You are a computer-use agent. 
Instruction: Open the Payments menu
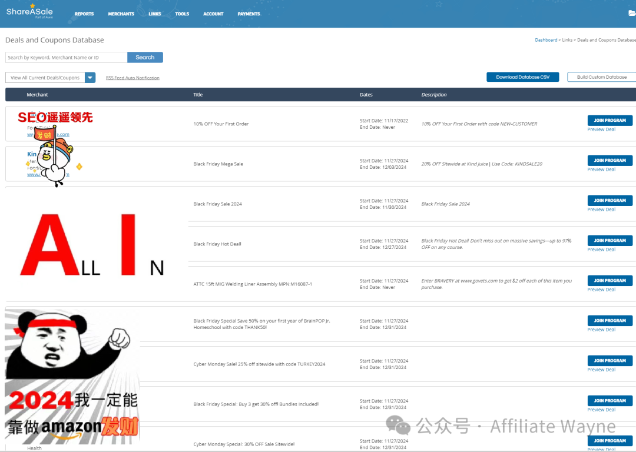pyautogui.click(x=249, y=14)
